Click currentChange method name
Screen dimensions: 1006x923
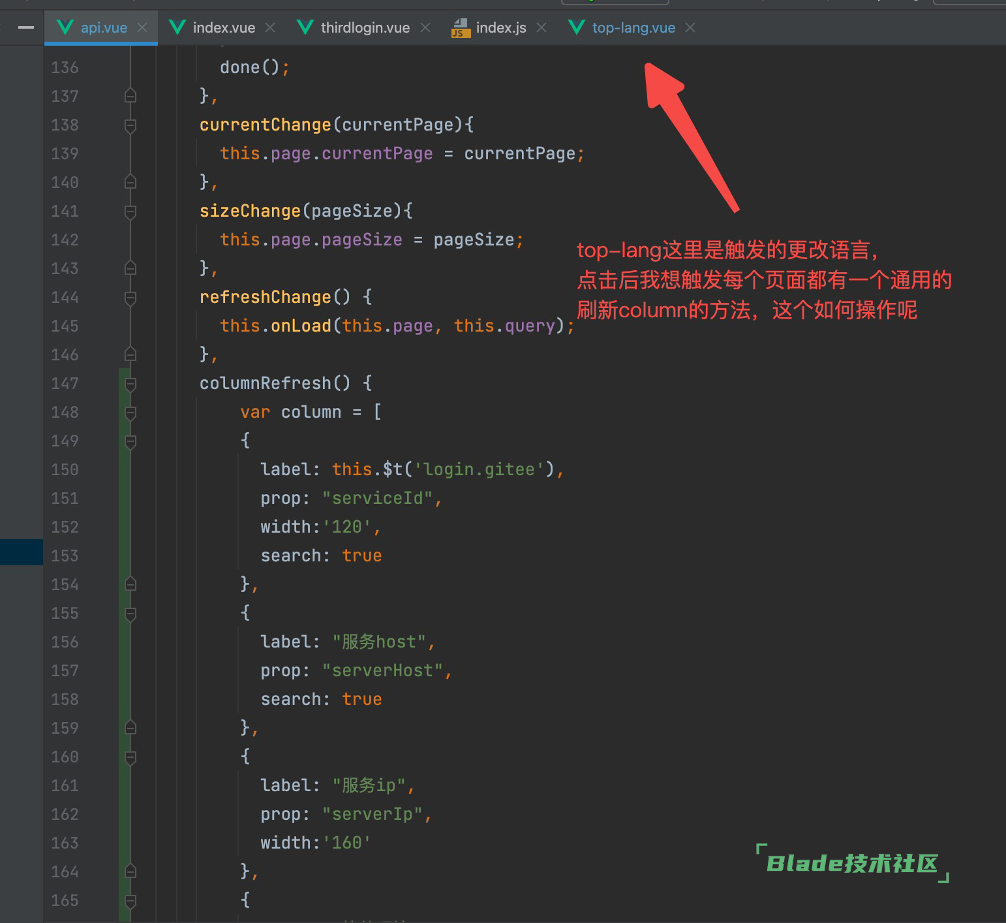266,125
